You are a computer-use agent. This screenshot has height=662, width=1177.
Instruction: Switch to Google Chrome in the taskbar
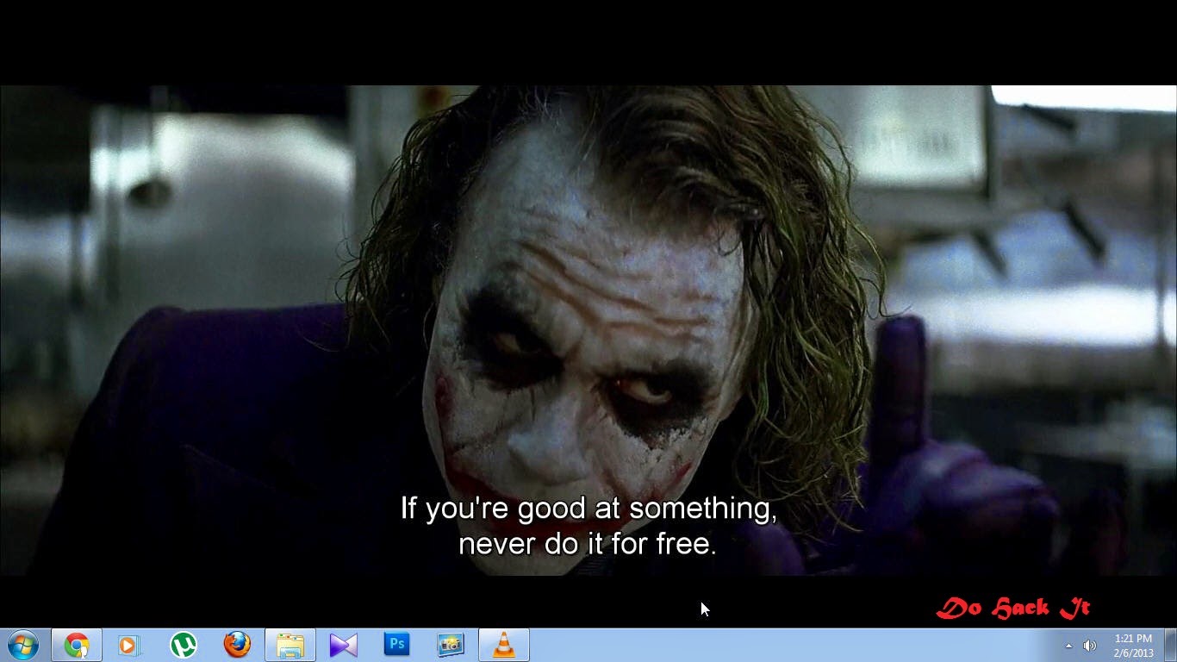[77, 645]
